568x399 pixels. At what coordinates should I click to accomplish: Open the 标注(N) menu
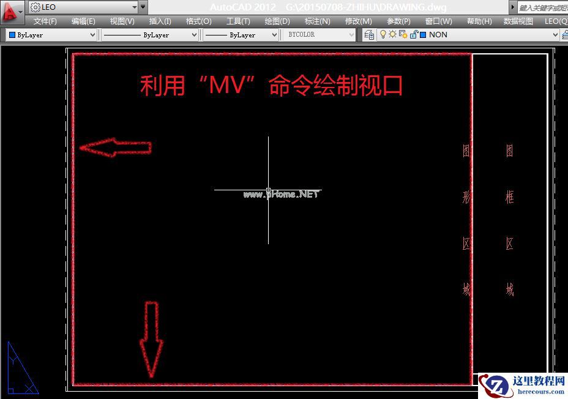tap(317, 21)
